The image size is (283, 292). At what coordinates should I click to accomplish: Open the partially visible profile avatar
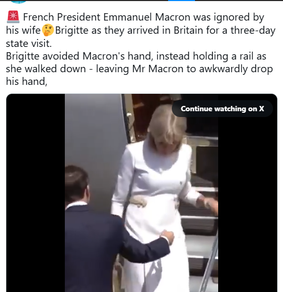click(x=18, y=2)
